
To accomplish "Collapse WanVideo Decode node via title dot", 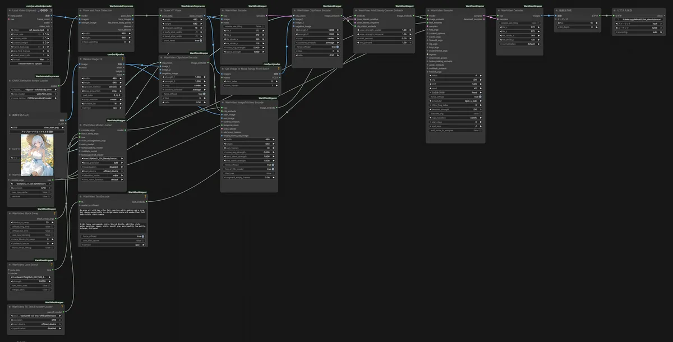I will pyautogui.click(x=499, y=10).
